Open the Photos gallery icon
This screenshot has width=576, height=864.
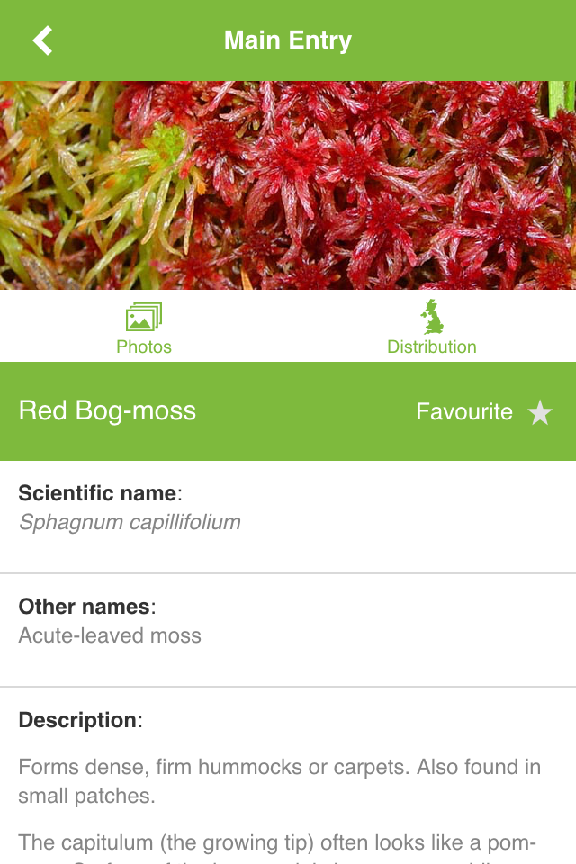tap(144, 318)
